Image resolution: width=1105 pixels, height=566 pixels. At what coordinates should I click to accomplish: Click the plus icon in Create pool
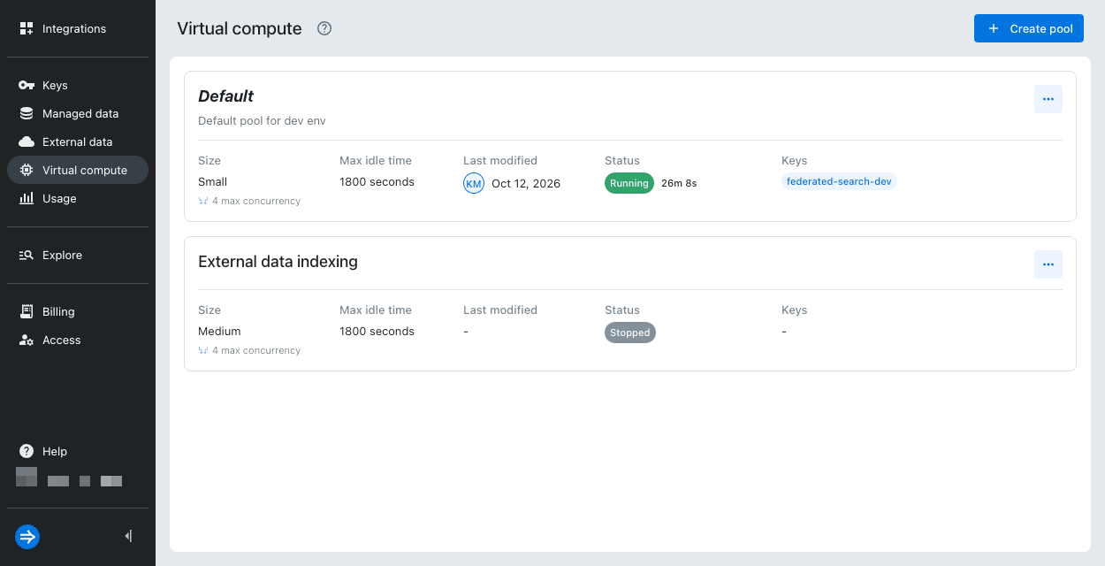[x=994, y=28]
